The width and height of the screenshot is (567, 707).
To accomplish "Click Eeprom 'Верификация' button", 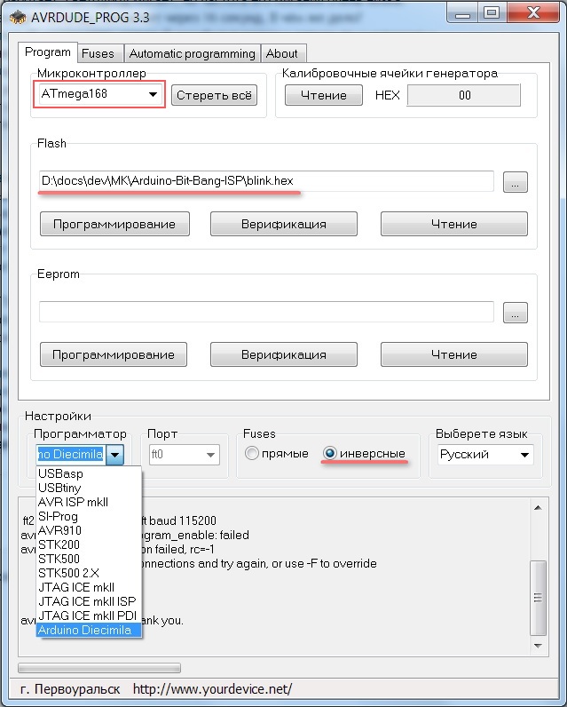I will click(x=284, y=354).
